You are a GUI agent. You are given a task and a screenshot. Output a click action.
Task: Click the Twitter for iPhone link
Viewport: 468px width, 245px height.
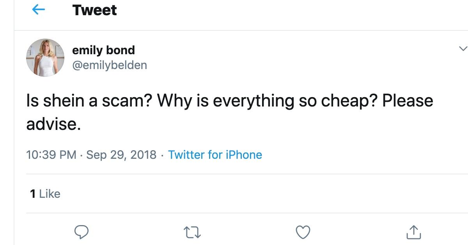[215, 155]
